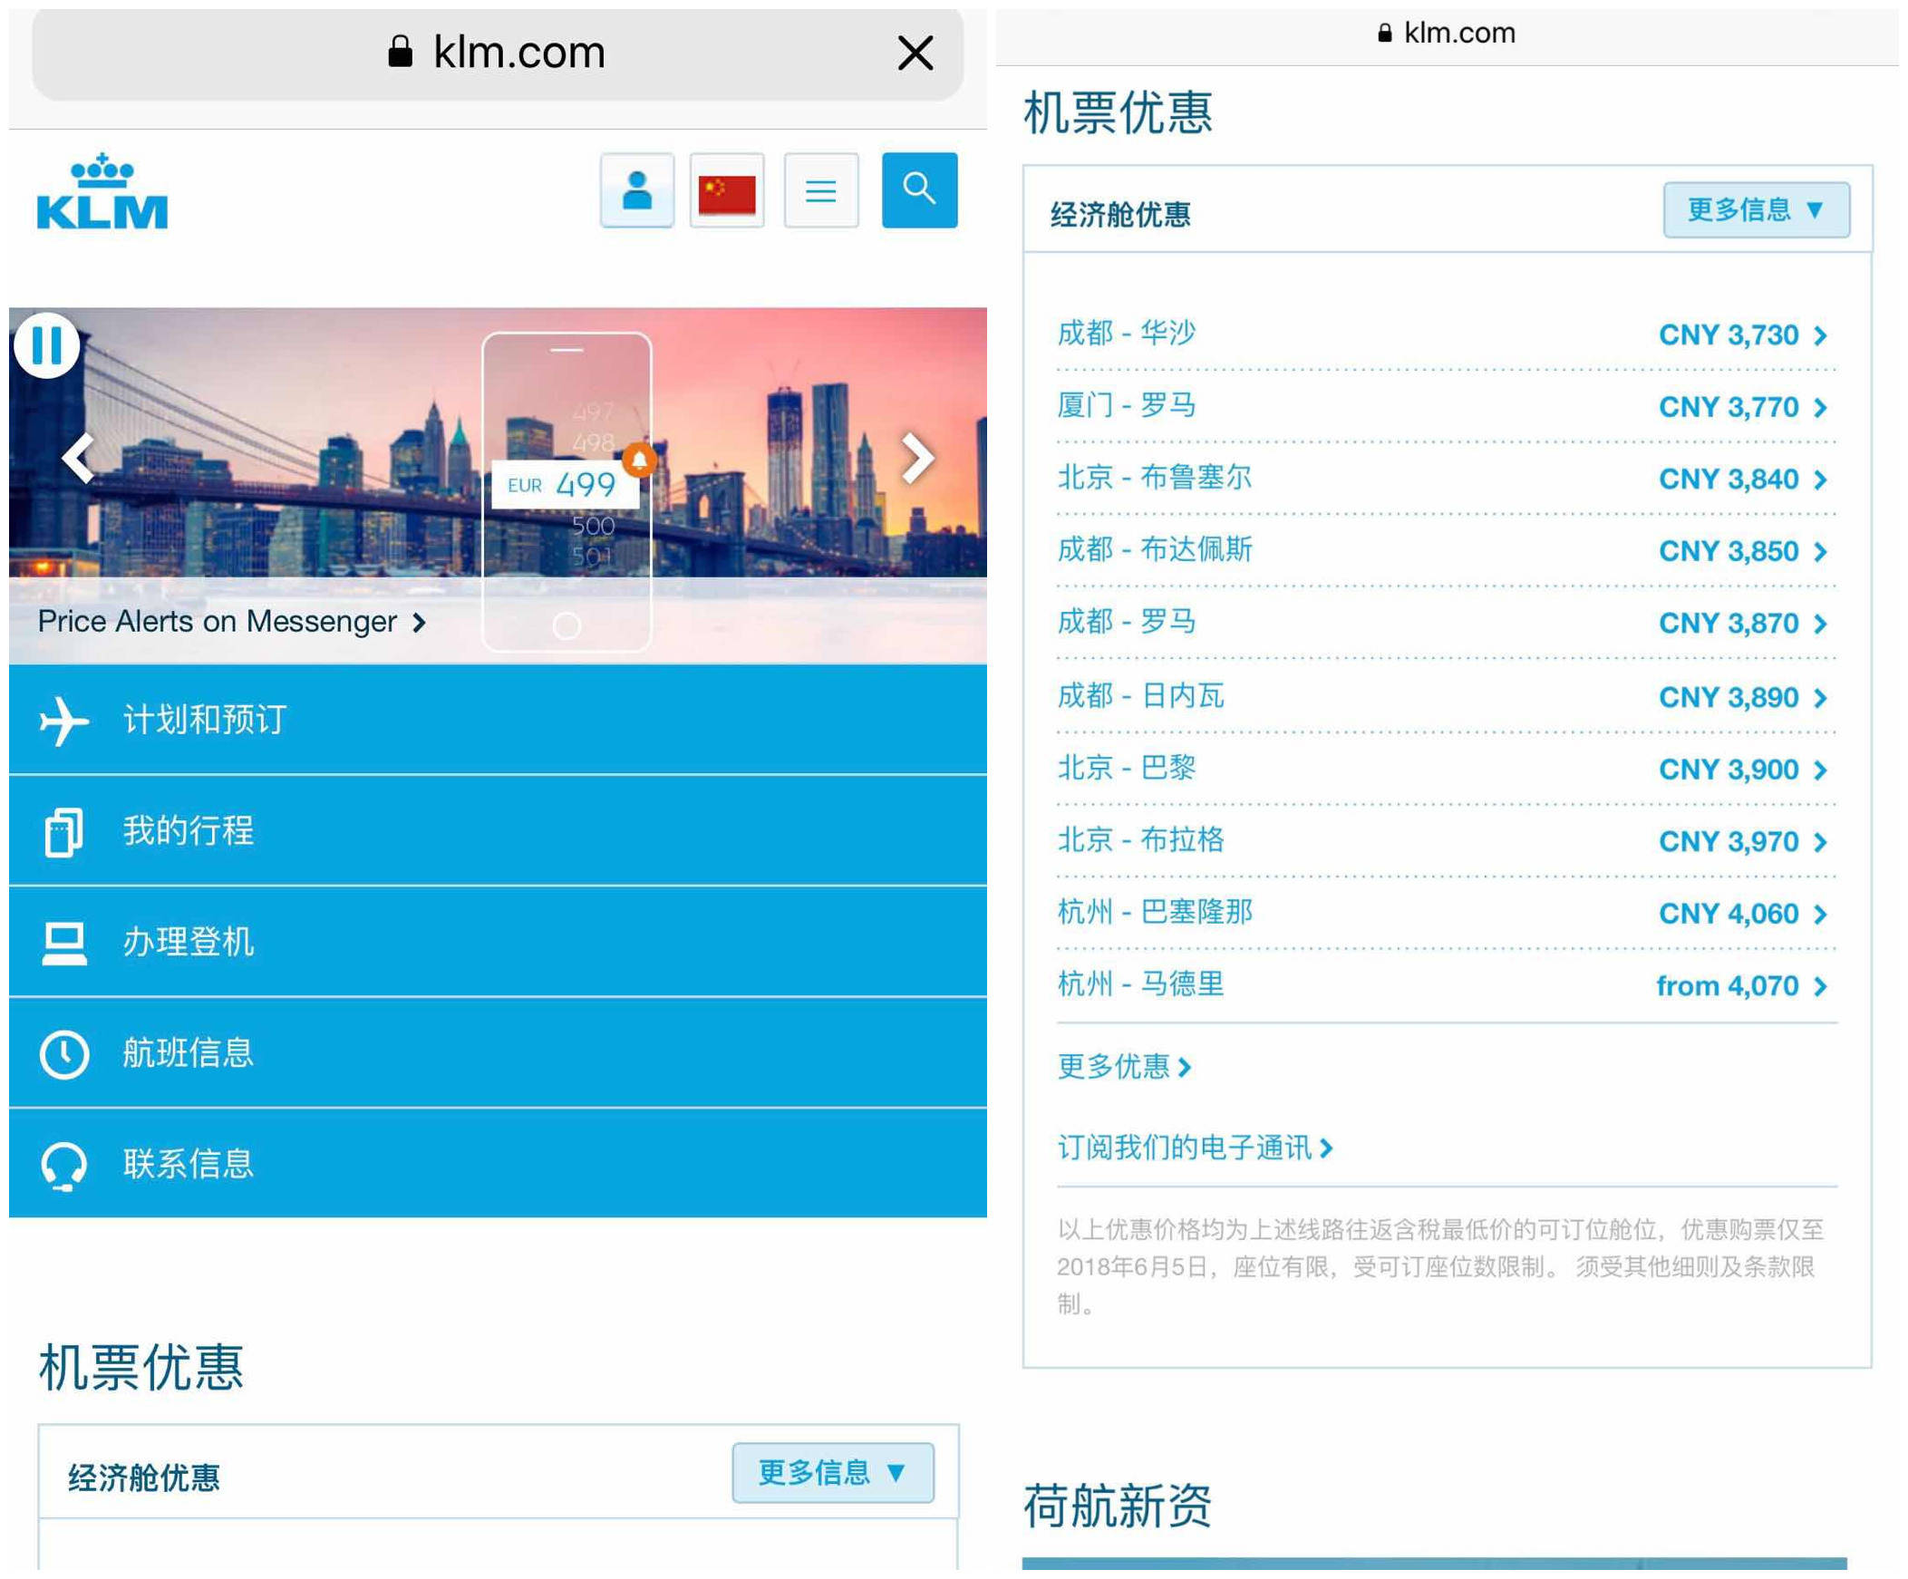Pause the banner slideshow
Screen dimensions: 1908x1579
tap(46, 345)
